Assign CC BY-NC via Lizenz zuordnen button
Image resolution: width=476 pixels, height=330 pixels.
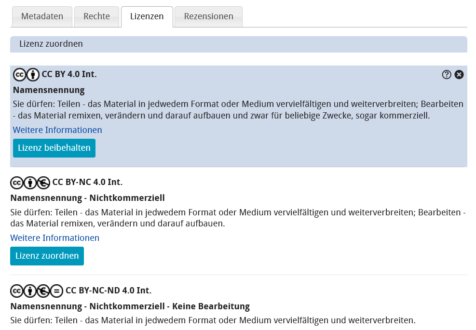[x=47, y=256]
